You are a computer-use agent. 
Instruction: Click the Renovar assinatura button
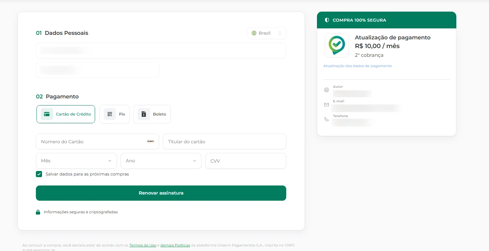click(161, 193)
